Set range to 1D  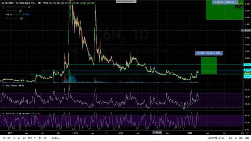click(x=4, y=138)
